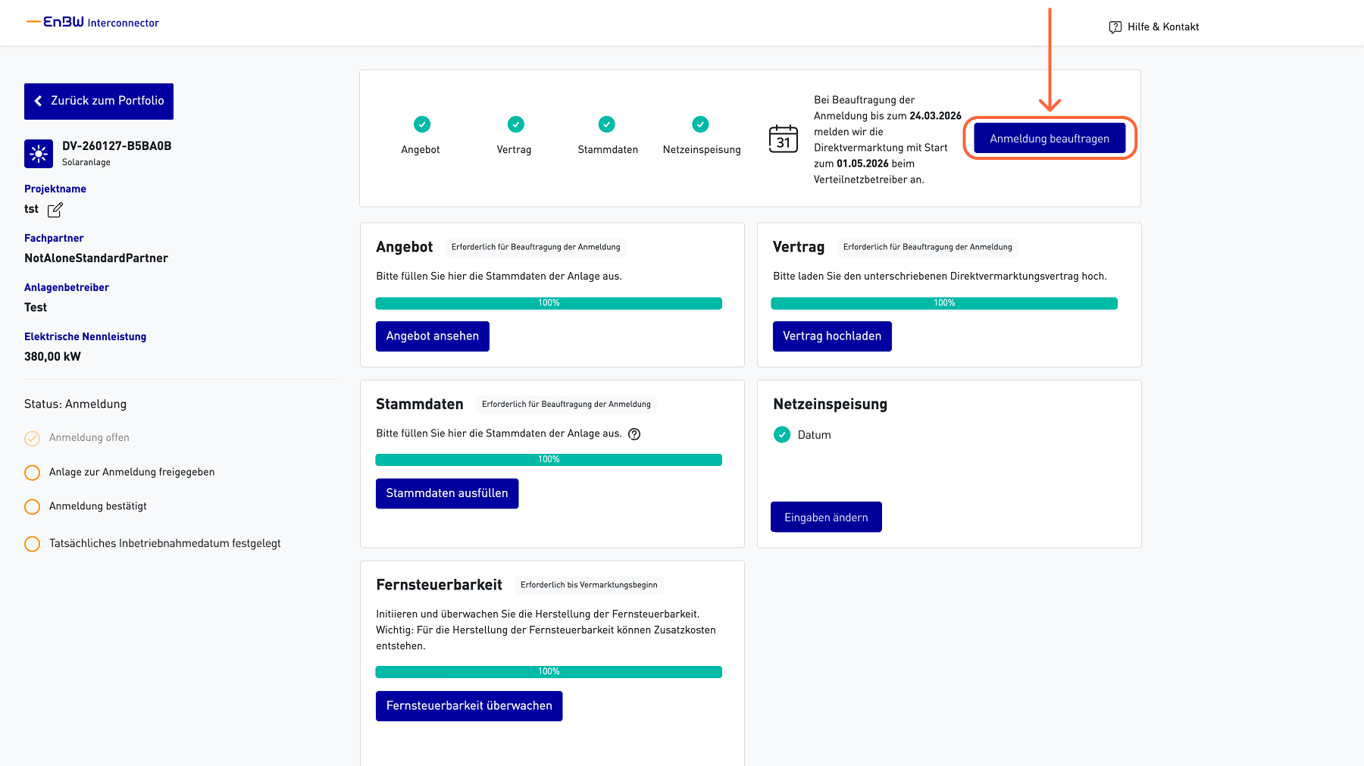Jump to the Vertrag step label
The width and height of the screenshot is (1364, 766).
point(514,150)
